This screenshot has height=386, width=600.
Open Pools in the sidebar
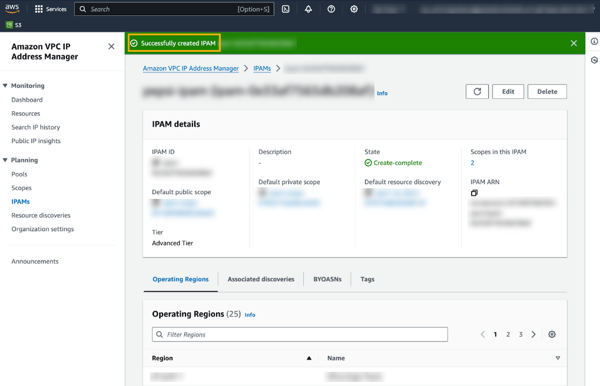(19, 174)
